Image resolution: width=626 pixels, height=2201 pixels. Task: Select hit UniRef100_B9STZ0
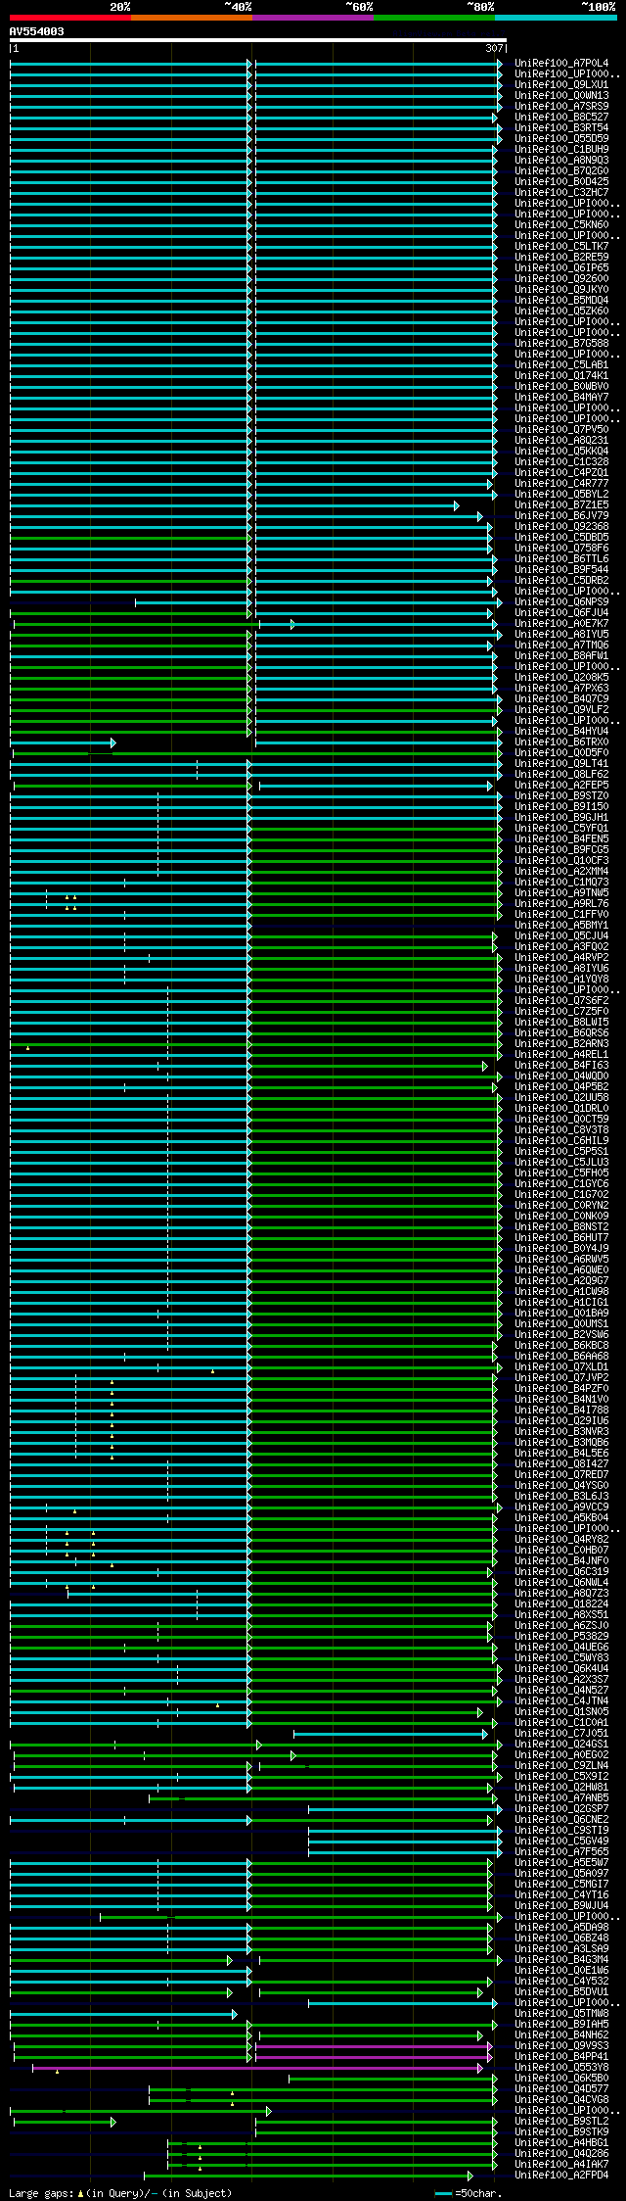pos(561,796)
